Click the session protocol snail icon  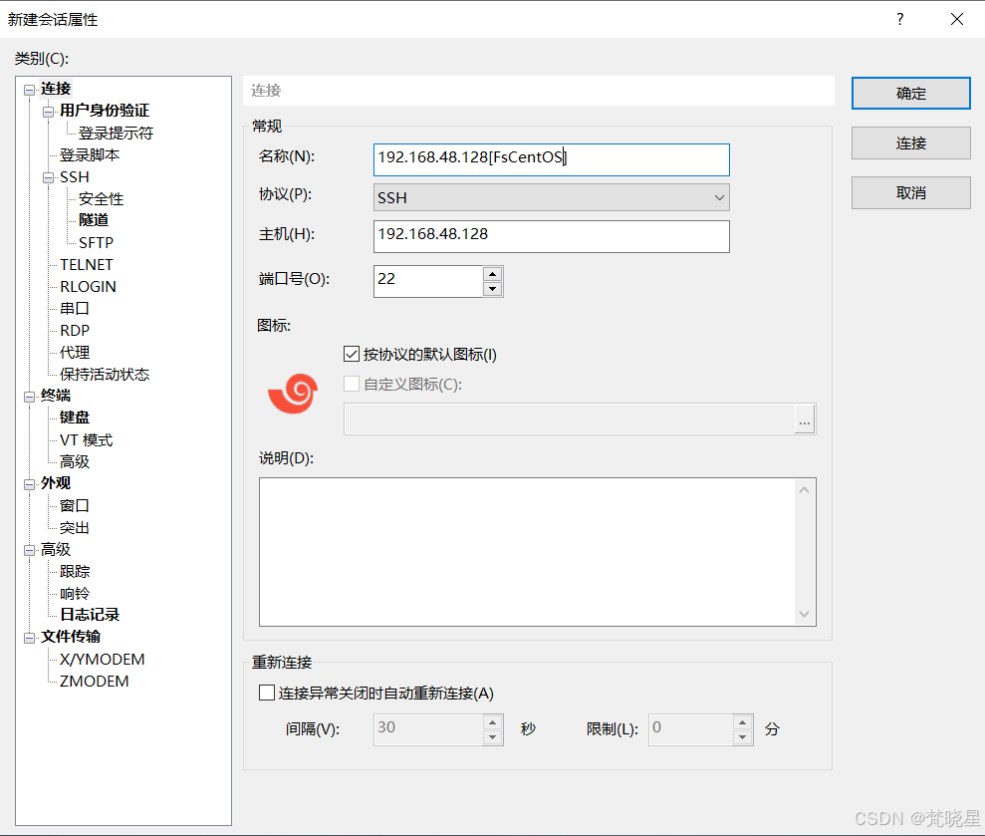point(293,394)
